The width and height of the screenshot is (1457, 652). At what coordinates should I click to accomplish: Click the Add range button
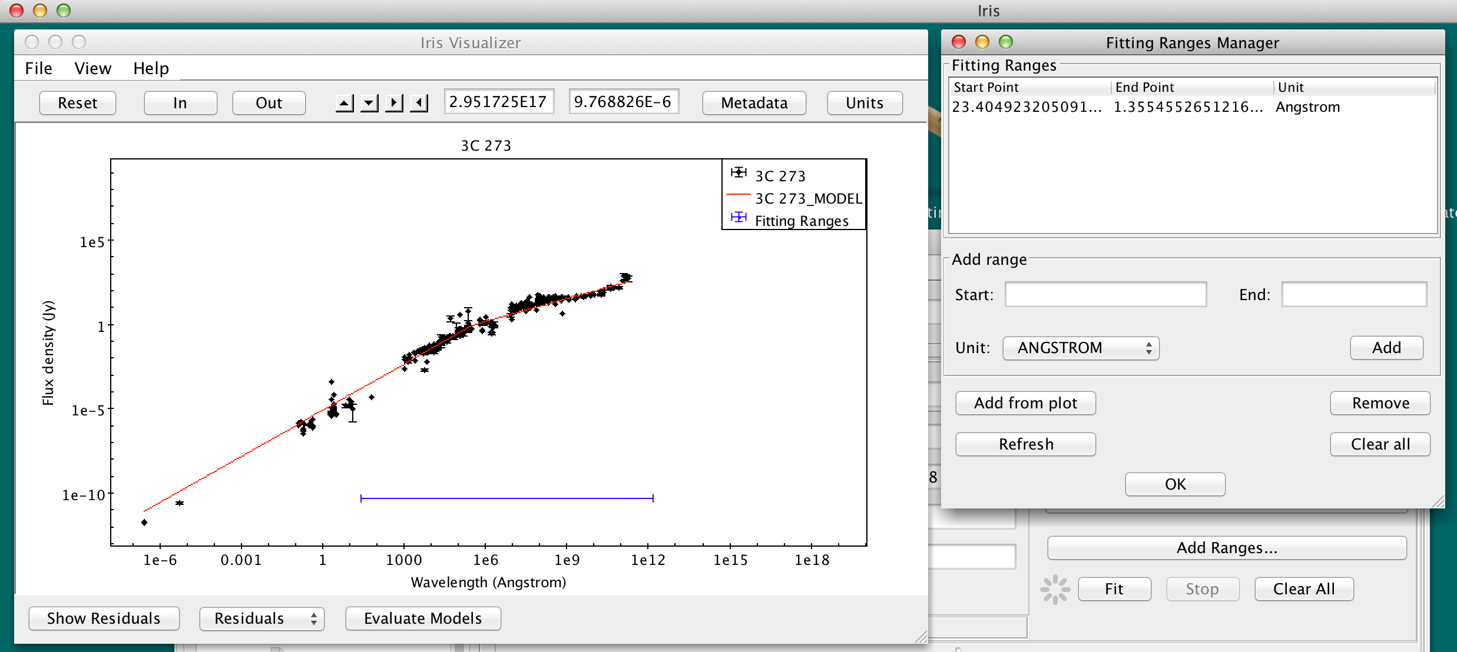coord(1386,348)
